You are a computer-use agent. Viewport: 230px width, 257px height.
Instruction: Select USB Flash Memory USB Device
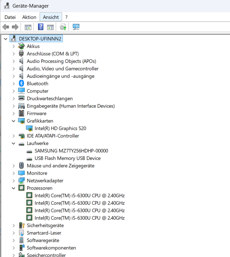pyautogui.click(x=68, y=158)
